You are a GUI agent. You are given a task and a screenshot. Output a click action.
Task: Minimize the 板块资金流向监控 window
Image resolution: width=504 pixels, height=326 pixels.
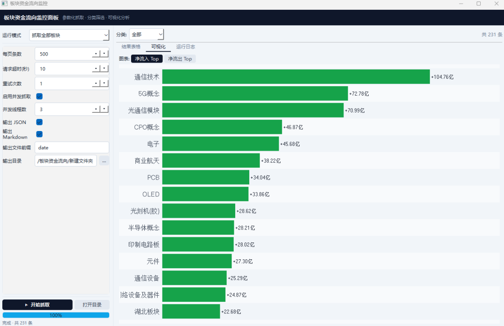click(x=460, y=4)
